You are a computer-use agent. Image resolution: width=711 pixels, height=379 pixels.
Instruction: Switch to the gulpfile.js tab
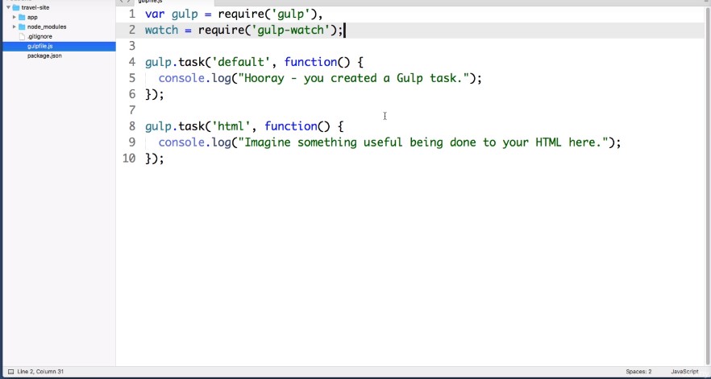point(152,2)
